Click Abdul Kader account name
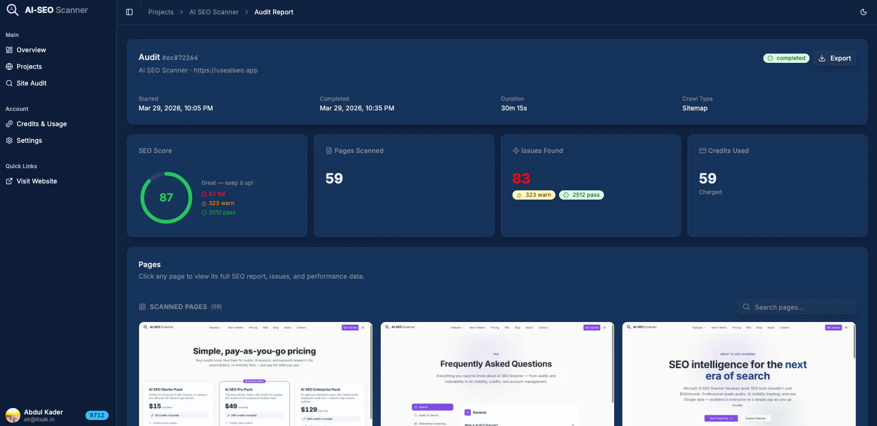Screen dimensions: 877x426 pos(43,412)
